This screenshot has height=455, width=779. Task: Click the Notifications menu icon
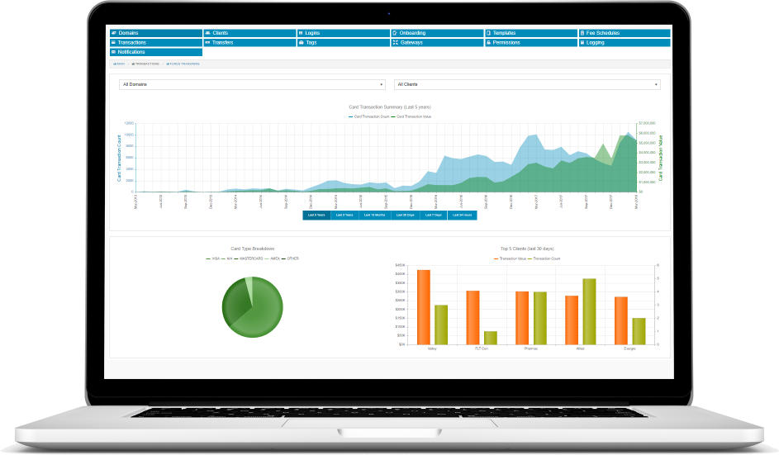point(113,51)
